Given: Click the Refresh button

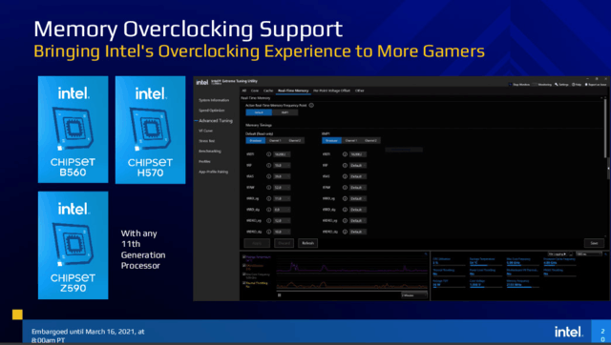Looking at the screenshot, I should coord(307,243).
